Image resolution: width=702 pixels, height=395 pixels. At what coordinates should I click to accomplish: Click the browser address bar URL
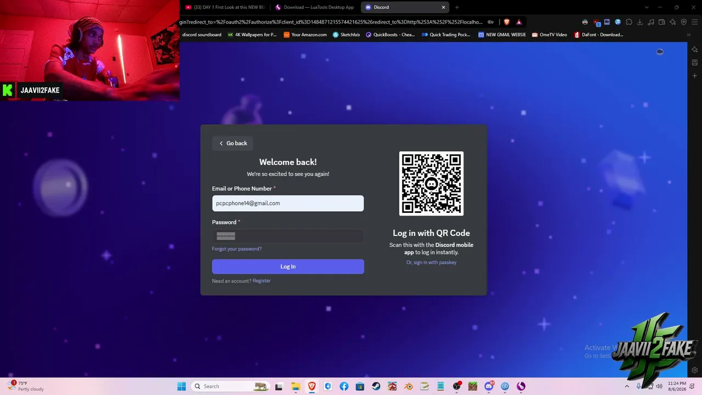point(331,22)
